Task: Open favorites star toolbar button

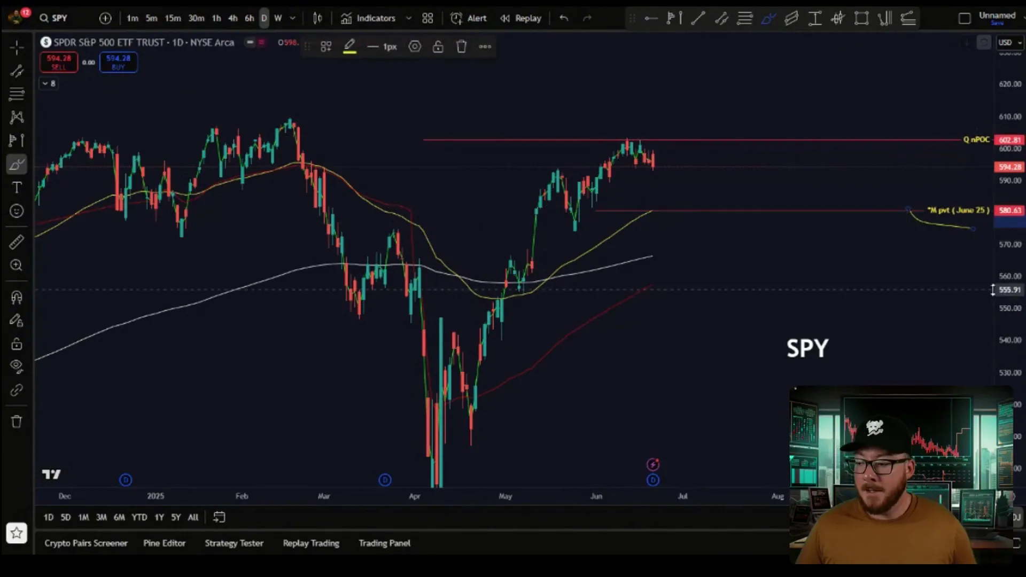Action: coord(17,533)
